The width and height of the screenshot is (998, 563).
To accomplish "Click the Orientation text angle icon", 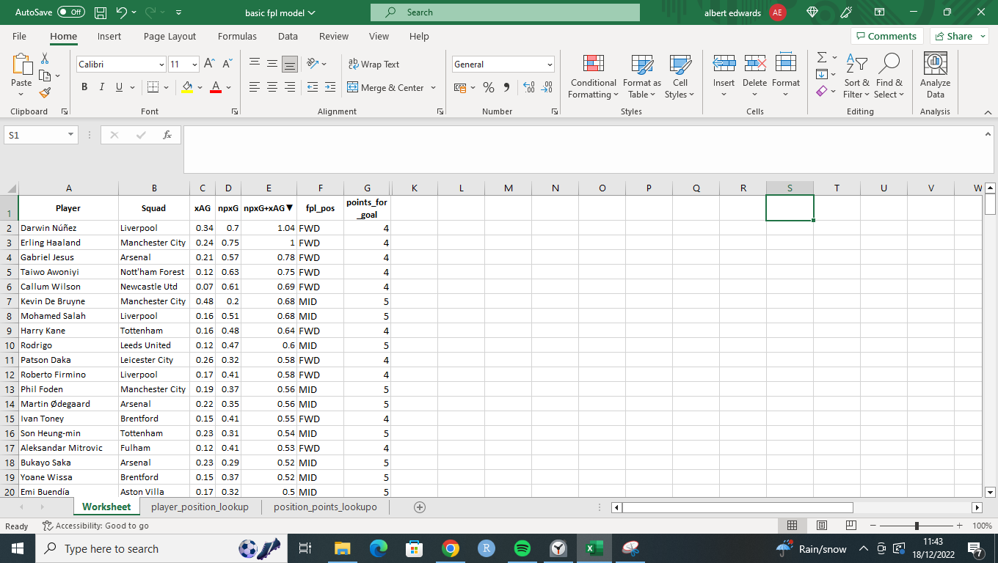I will [x=313, y=64].
